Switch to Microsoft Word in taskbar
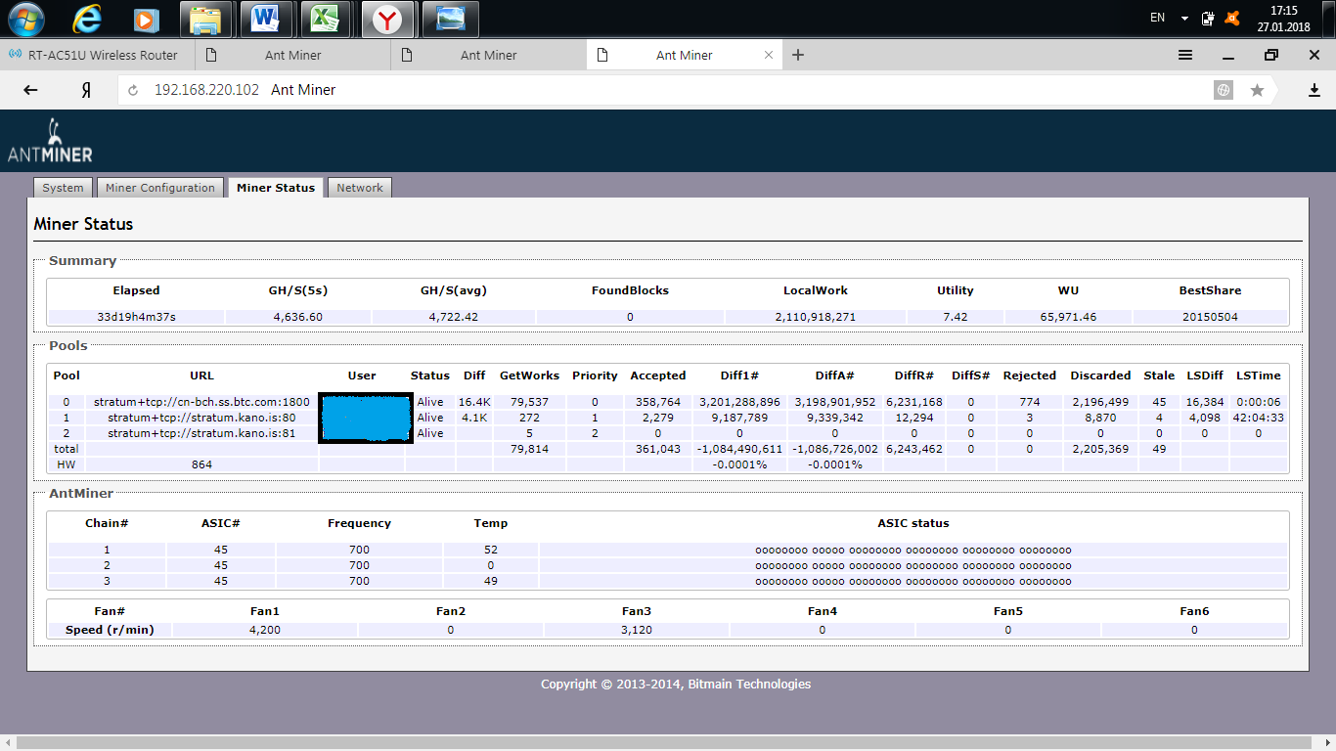The width and height of the screenshot is (1336, 751). (x=265, y=19)
